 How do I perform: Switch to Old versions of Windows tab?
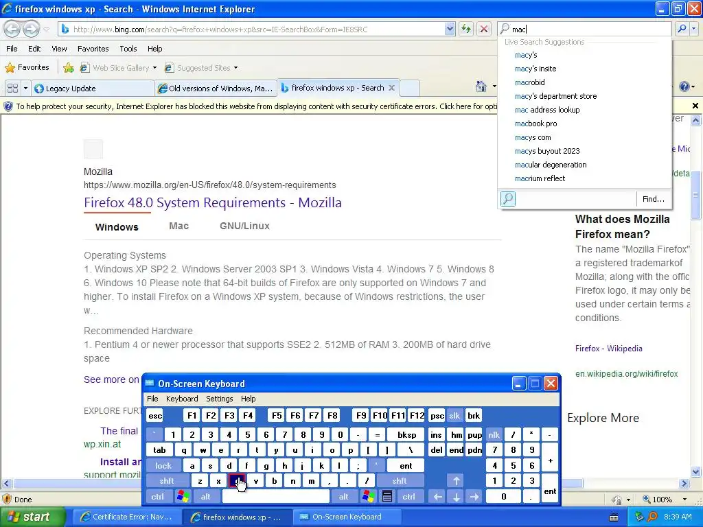click(x=216, y=89)
